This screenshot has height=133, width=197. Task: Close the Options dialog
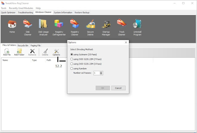pyautogui.click(x=126, y=42)
